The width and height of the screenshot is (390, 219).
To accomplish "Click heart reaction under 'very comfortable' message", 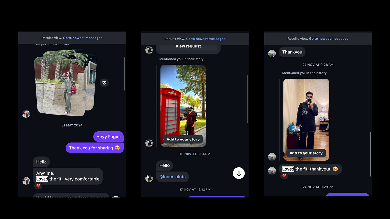I will point(38,186).
